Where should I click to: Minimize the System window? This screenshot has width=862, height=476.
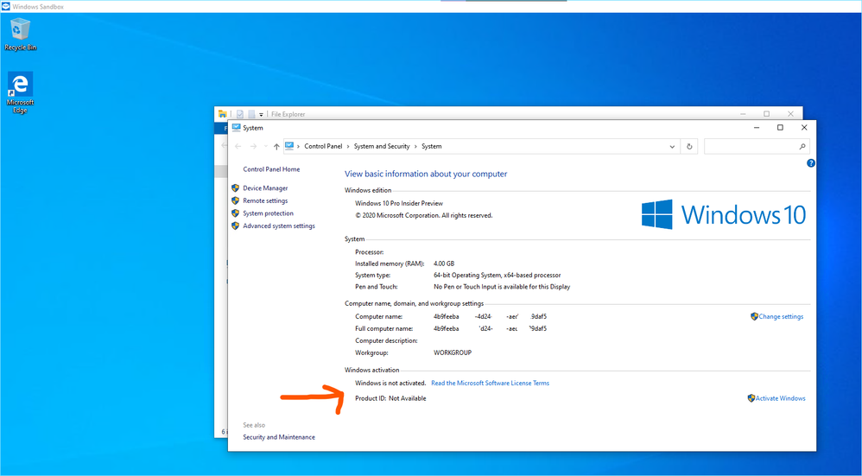point(757,128)
